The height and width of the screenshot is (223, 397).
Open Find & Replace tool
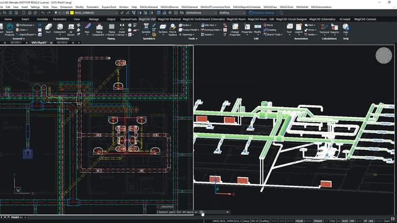172,29
